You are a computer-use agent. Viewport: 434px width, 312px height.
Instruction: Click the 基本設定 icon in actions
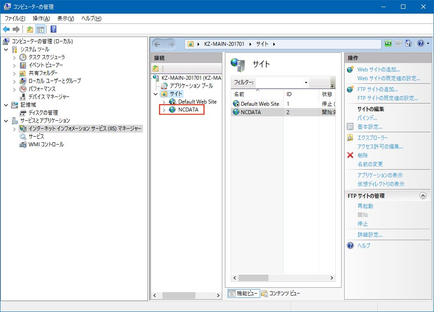click(350, 126)
